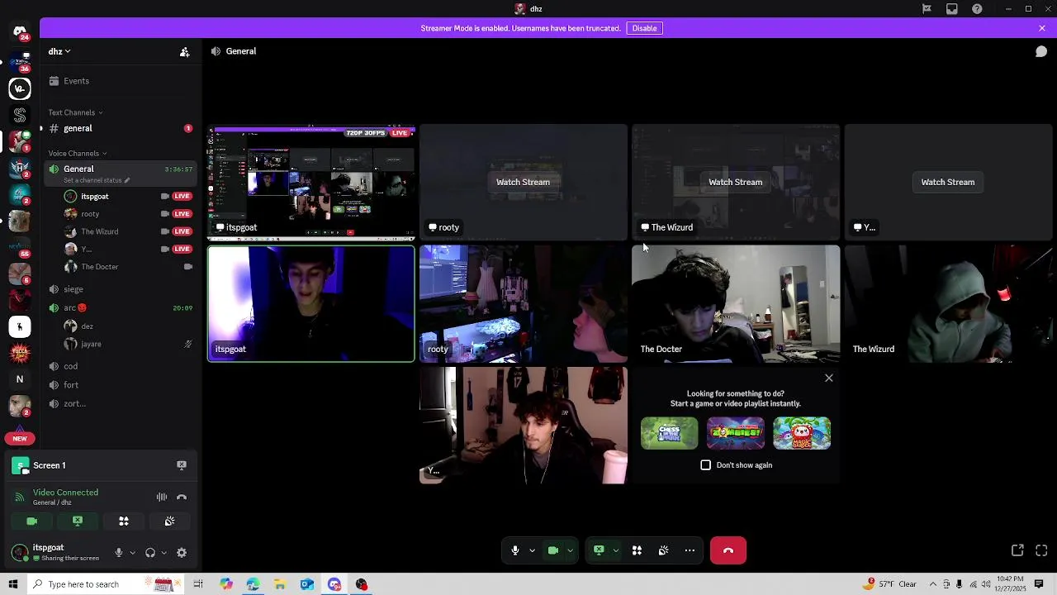Viewport: 1057px width, 595px height.
Task: Open camera options arrow in call bar
Action: (570, 550)
